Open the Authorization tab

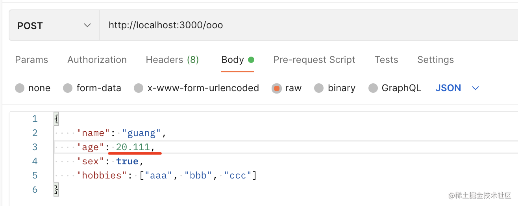(97, 60)
